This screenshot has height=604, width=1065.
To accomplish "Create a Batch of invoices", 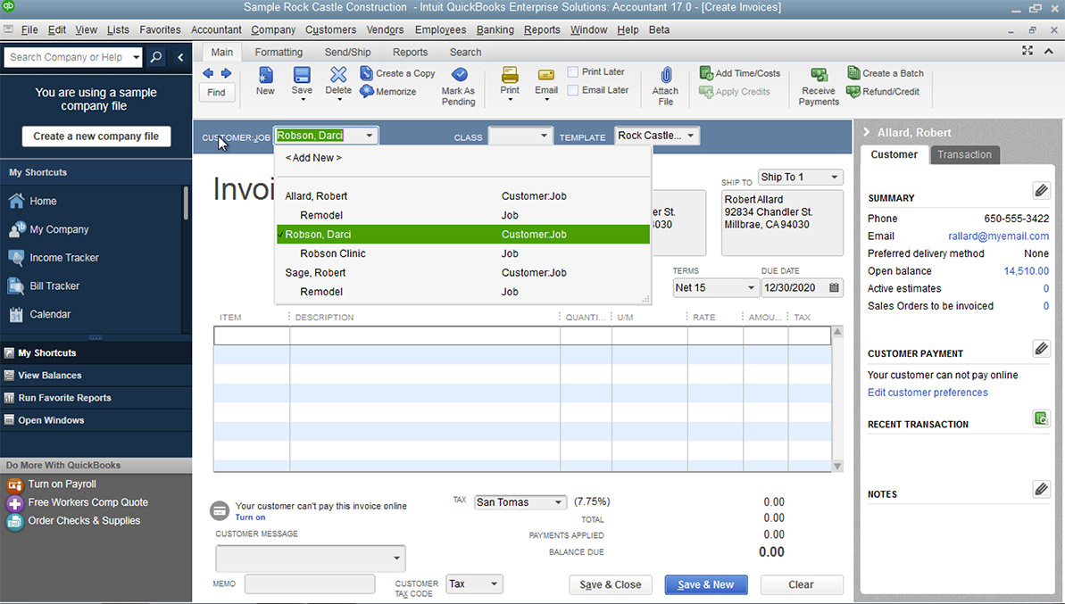I will [x=885, y=73].
